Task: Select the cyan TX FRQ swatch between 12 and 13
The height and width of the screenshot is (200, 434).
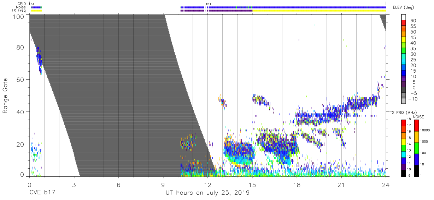Action: pyautogui.click(x=404, y=154)
